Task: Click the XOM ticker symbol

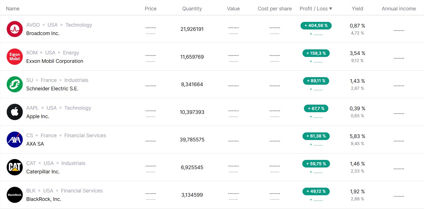Action: [32, 53]
